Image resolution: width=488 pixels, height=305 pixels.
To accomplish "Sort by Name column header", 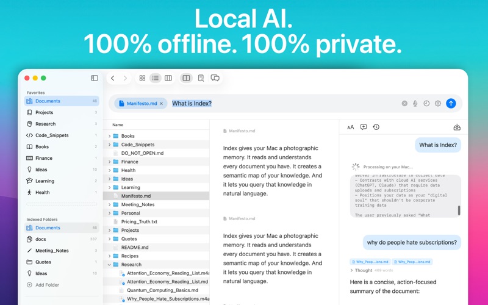I will pos(118,125).
